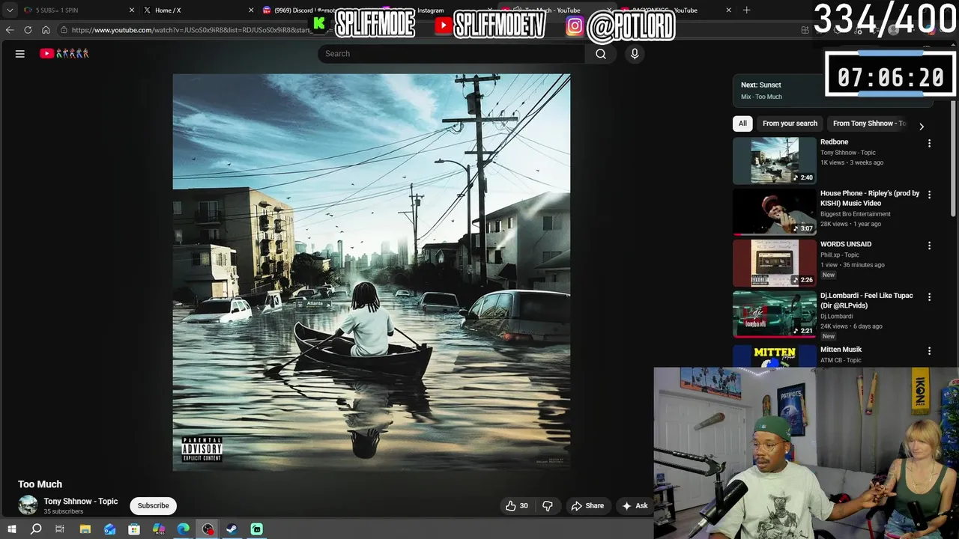Open File Explorer from taskbar
The width and height of the screenshot is (959, 539).
coord(85,529)
